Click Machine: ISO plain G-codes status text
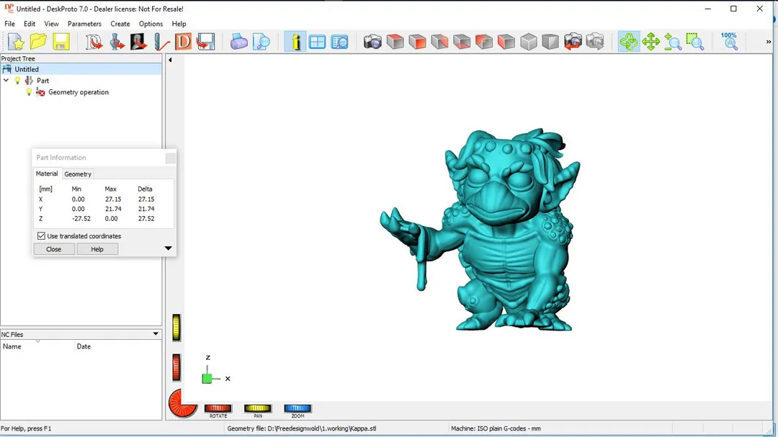778x437 pixels. [x=496, y=428]
